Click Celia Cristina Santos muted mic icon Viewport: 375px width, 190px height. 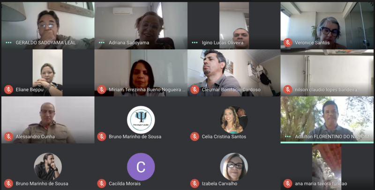195,137
